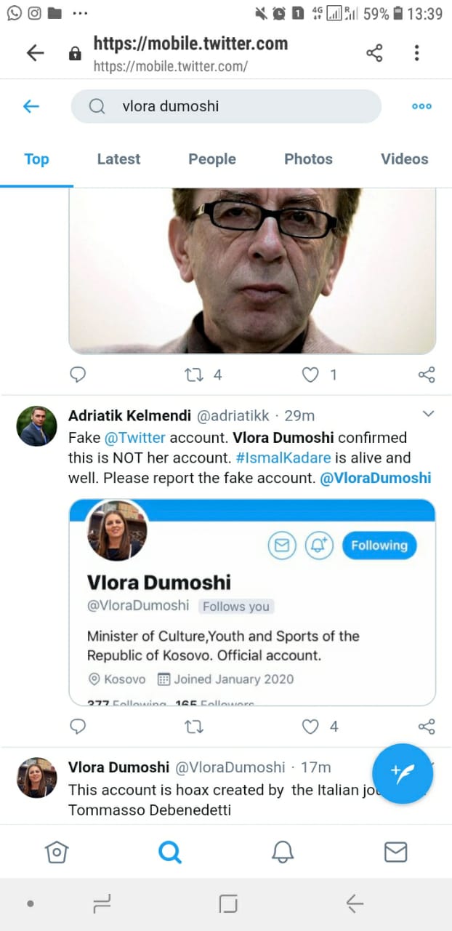Toggle notifications bell on Vlora Dumoshi profile card
The height and width of the screenshot is (931, 452).
318,545
